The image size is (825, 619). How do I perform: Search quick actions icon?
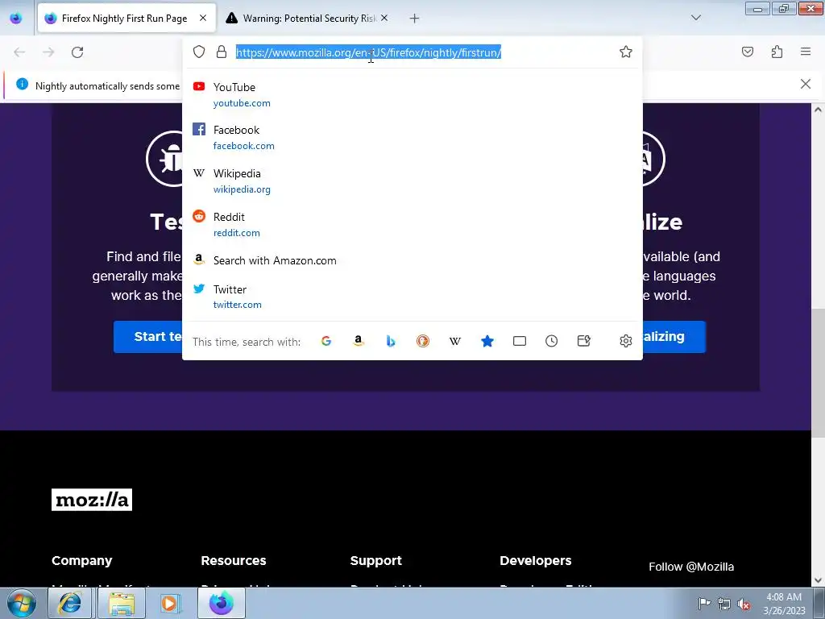click(583, 341)
